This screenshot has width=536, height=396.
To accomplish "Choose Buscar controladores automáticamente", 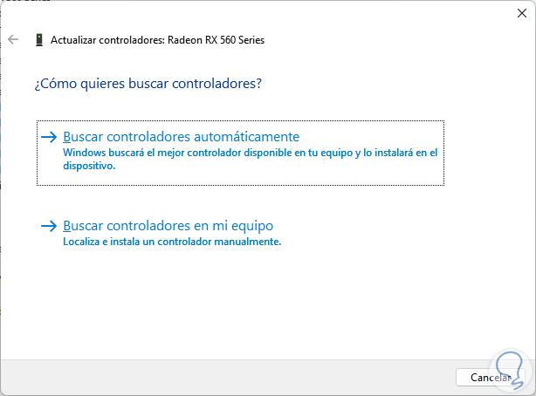I will point(182,137).
